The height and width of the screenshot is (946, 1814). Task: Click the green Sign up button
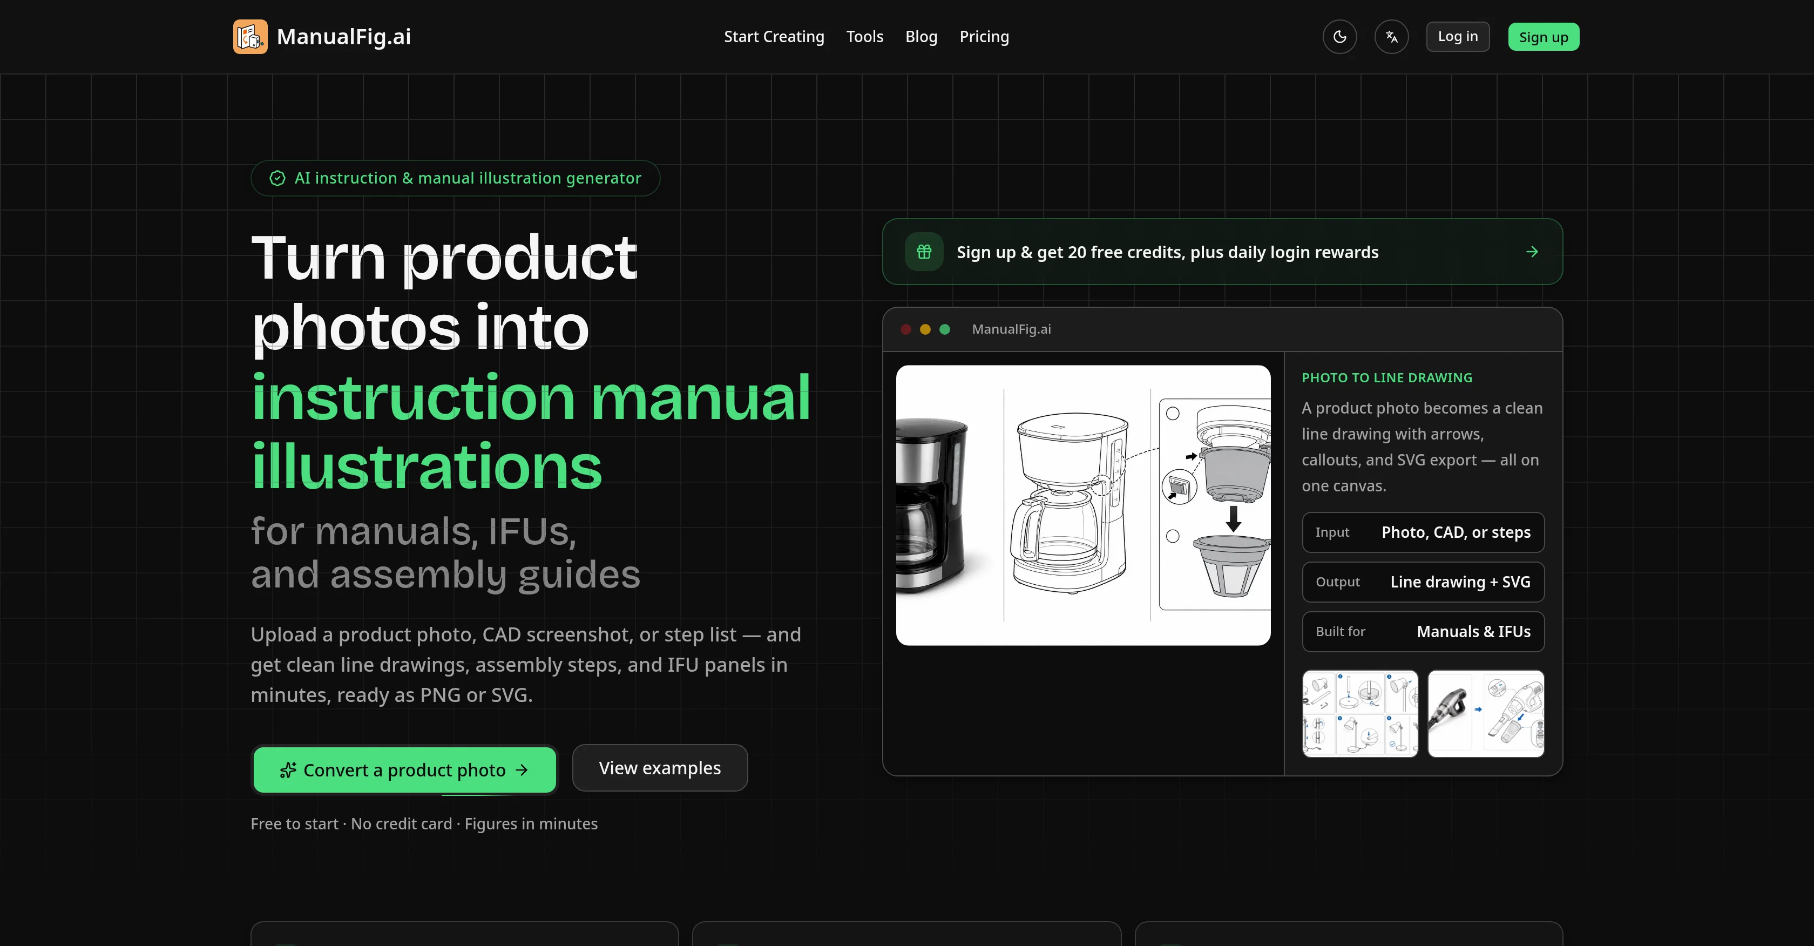pos(1544,37)
